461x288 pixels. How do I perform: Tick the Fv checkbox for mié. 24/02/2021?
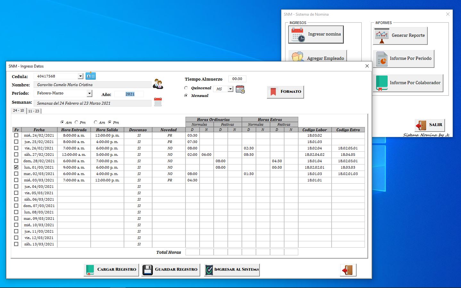pyautogui.click(x=16, y=135)
